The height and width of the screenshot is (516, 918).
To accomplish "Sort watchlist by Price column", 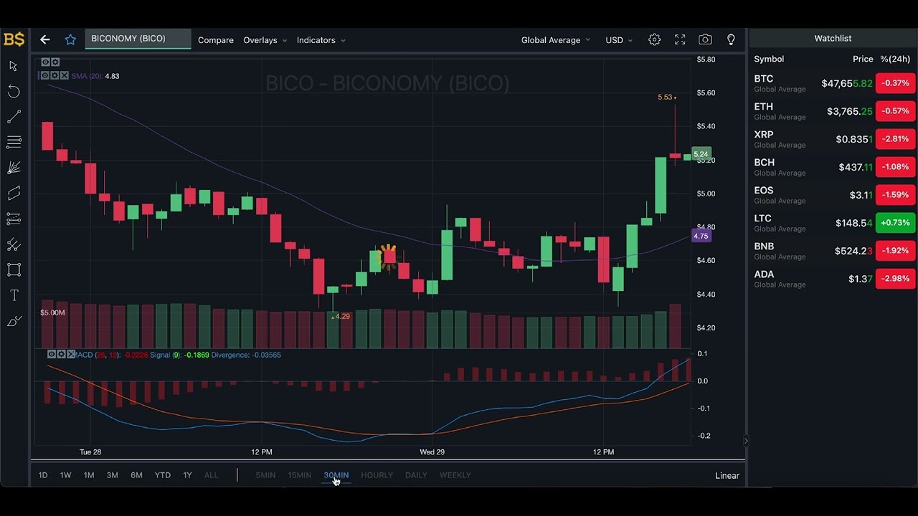I will click(x=863, y=59).
